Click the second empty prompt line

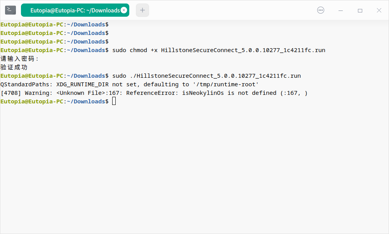coord(54,33)
